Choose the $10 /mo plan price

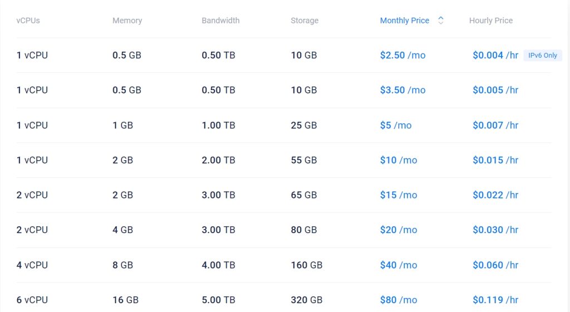pos(399,160)
